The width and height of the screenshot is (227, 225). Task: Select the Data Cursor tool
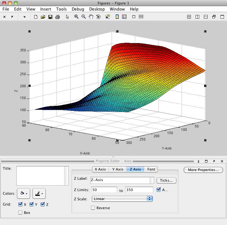(x=108, y=17)
